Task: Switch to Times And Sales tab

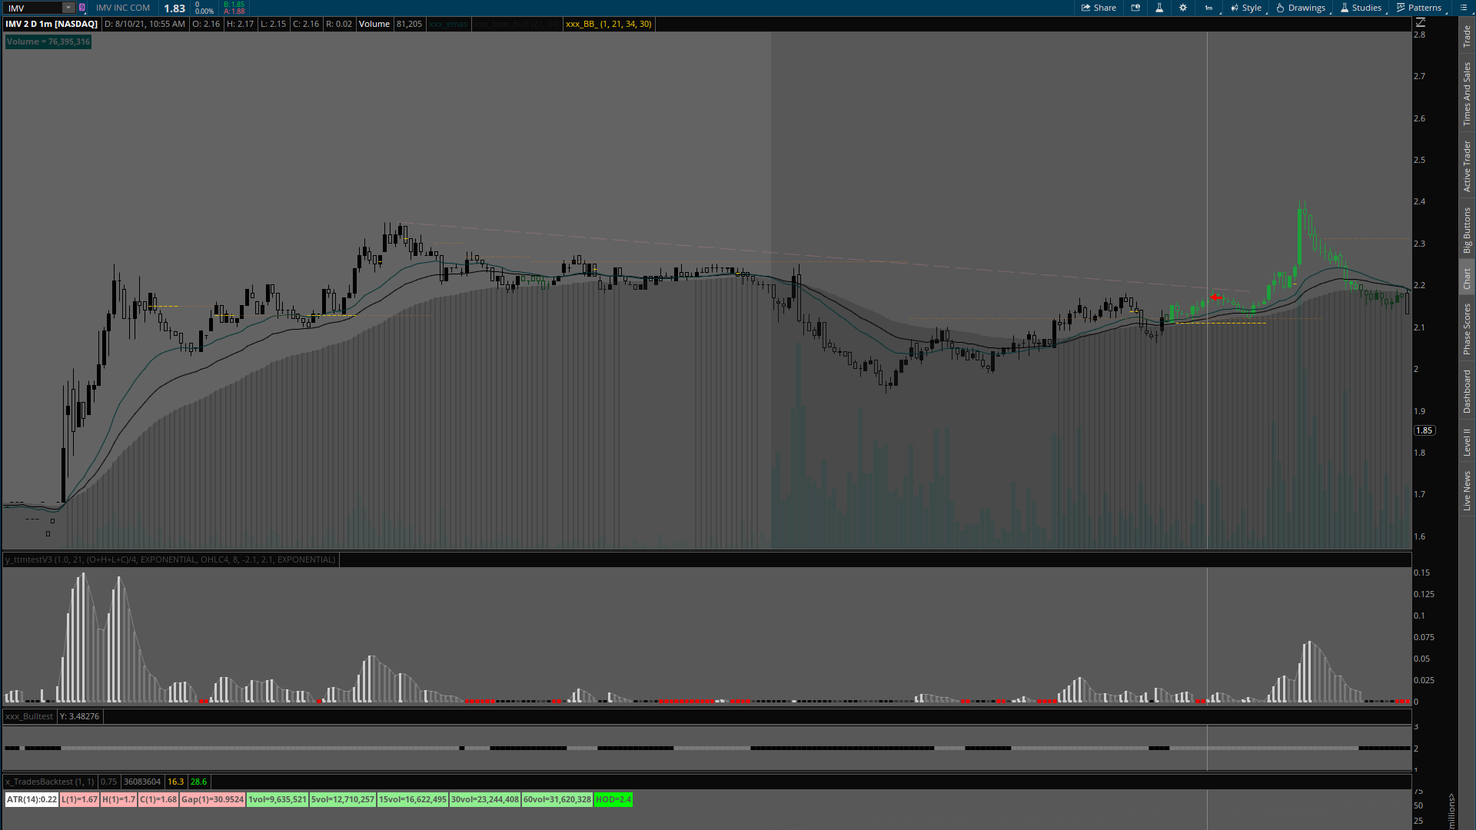Action: click(x=1467, y=94)
